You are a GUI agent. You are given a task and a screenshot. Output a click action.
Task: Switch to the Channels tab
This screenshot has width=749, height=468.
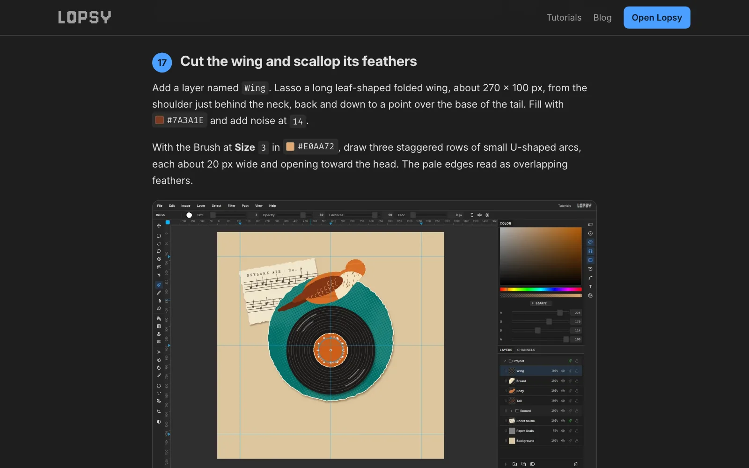(x=526, y=350)
